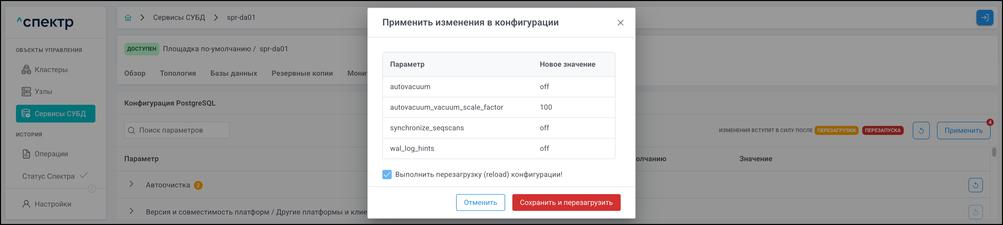1003x225 pixels.
Task: Switch to the Топология tab
Action: (x=178, y=73)
